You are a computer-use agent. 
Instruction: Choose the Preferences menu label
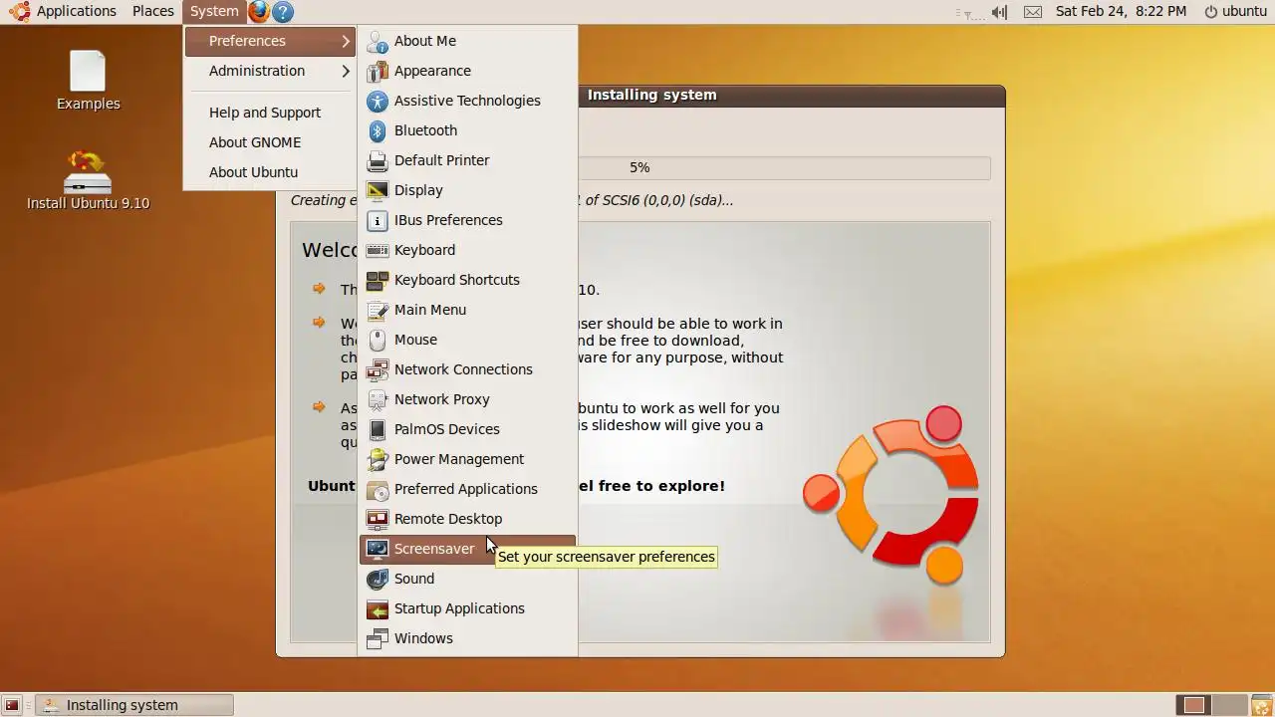pos(247,41)
